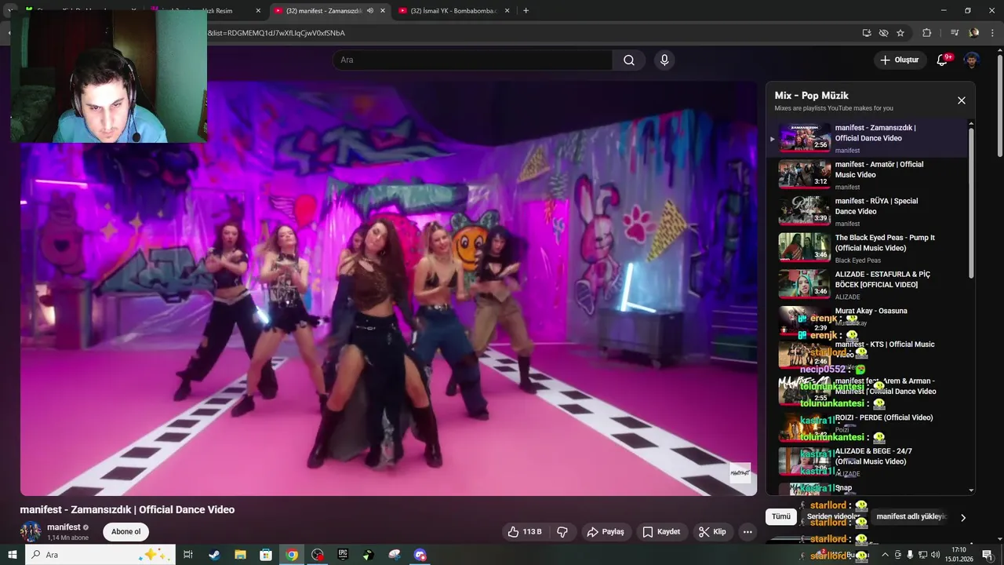Play manifest - Amatör Official Music Video

click(x=867, y=176)
